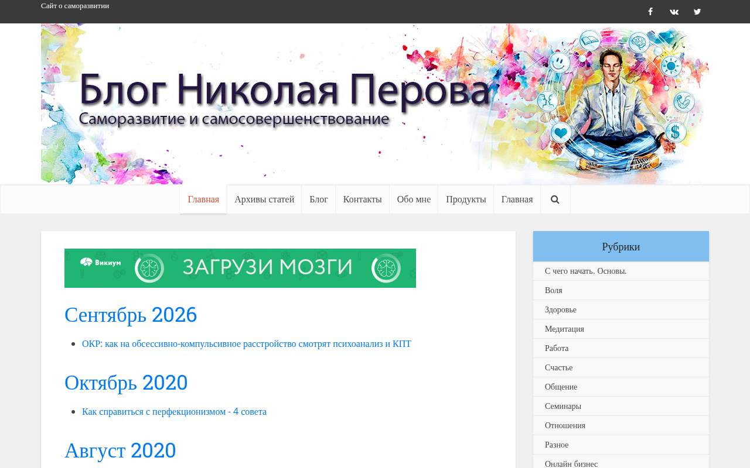
Task: Click the Главная item beside Продукты
Action: (517, 199)
